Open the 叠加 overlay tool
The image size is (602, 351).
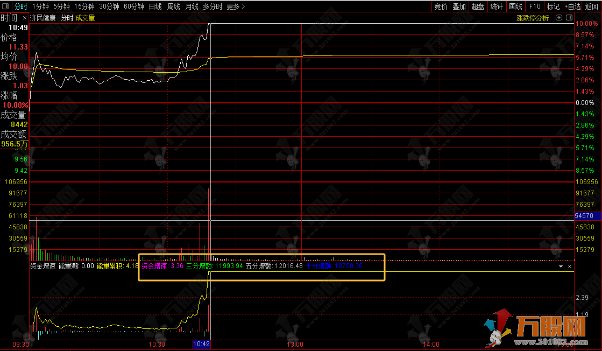coord(459,6)
